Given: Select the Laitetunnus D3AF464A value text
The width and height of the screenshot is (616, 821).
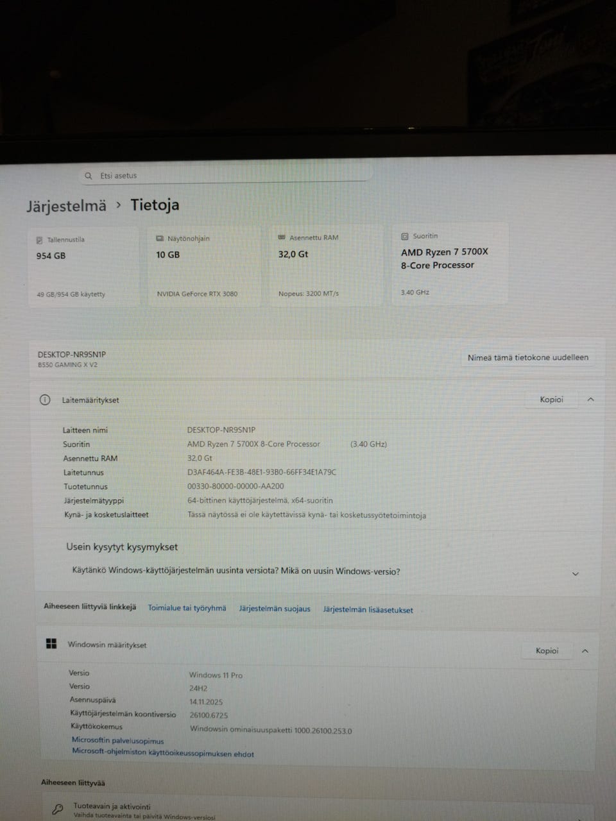Looking at the screenshot, I should (x=262, y=472).
